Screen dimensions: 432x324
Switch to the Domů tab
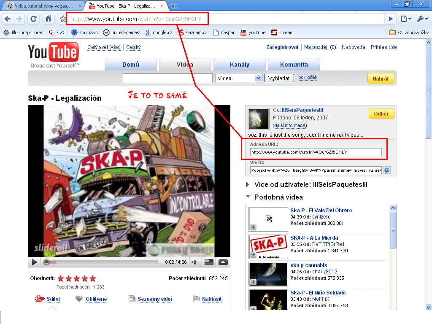pyautogui.click(x=131, y=65)
